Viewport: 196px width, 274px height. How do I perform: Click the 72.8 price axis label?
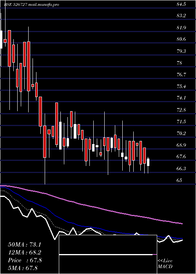pyautogui.click(x=181, y=110)
